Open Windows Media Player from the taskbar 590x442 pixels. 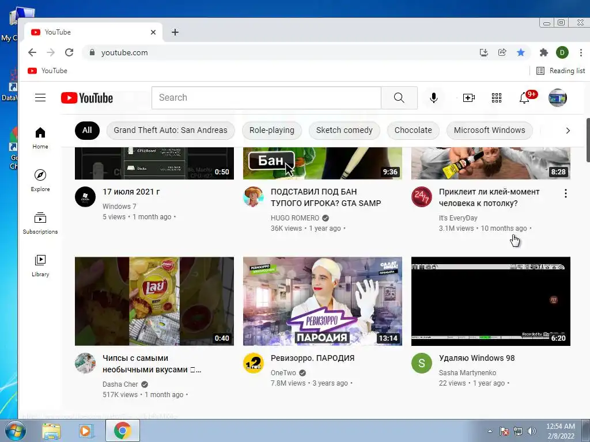pos(86,430)
